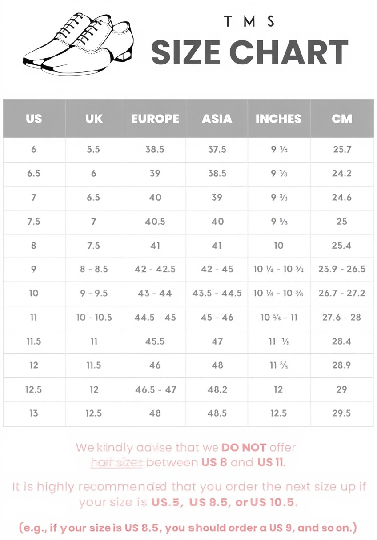
Task: Click the Europe 40.5 size cell
Action: pyautogui.click(x=155, y=222)
